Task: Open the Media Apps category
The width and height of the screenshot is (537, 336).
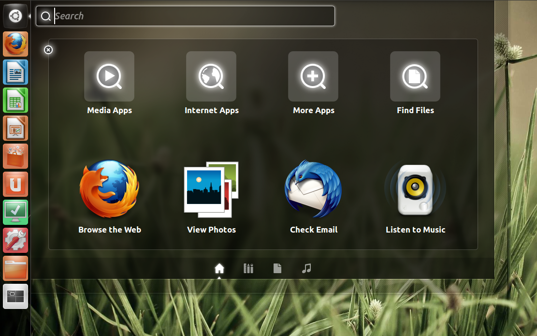Action: tap(109, 76)
